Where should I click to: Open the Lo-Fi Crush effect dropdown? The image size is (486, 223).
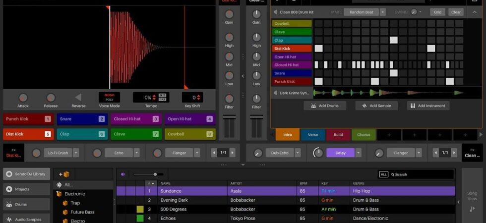[x=76, y=153]
